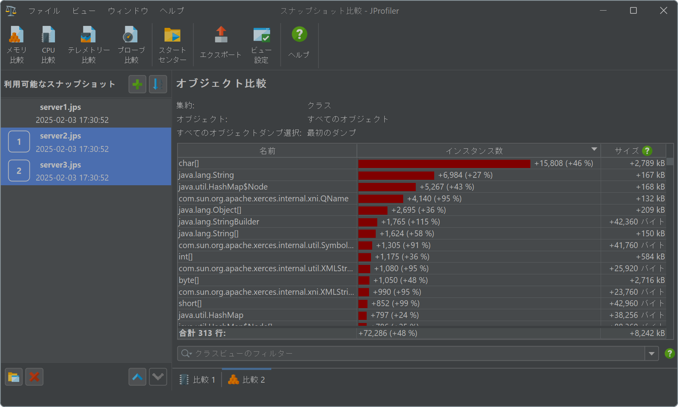This screenshot has height=407, width=678.
Task: Open the テレメトリー比較 telemetry comparison
Action: pyautogui.click(x=89, y=45)
